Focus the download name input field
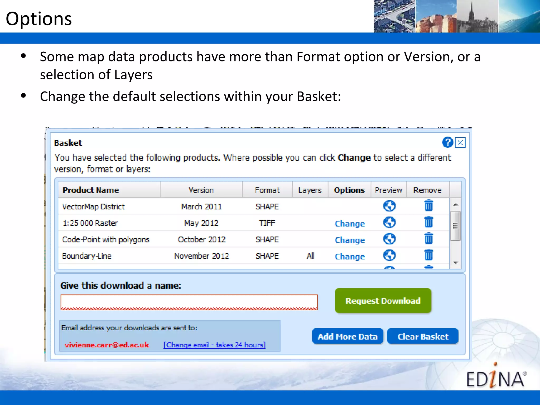This screenshot has height=405, width=540. tap(189, 302)
